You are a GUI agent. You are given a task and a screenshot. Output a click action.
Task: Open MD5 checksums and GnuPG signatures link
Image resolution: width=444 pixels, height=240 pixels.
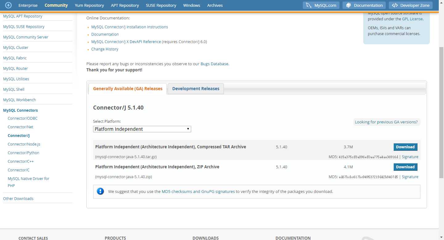coord(198,191)
